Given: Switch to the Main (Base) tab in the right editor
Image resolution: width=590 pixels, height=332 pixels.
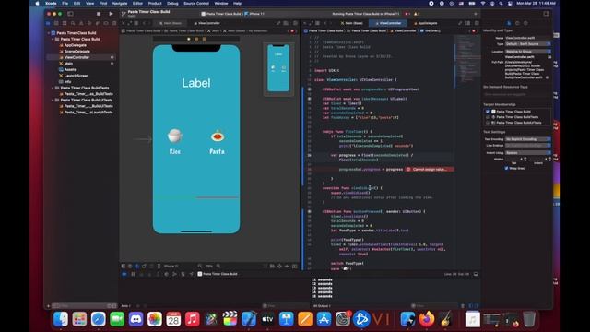Looking at the screenshot, I should (x=352, y=23).
